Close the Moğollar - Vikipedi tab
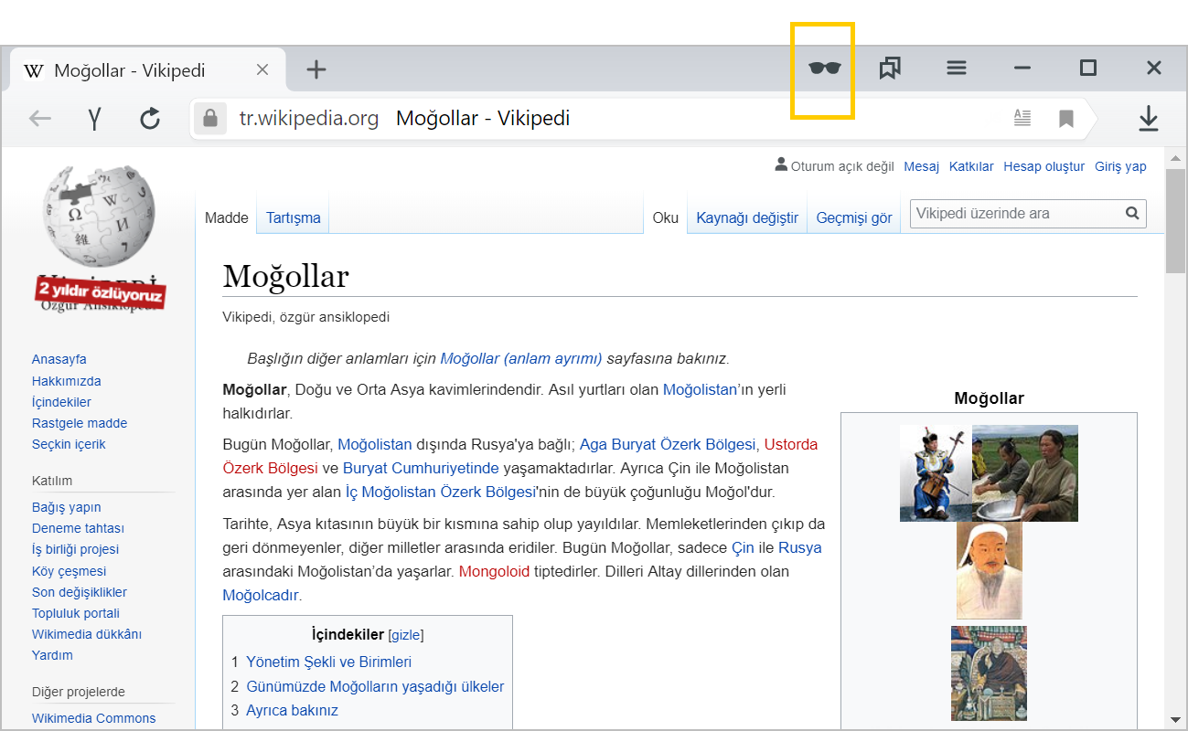 coord(262,69)
